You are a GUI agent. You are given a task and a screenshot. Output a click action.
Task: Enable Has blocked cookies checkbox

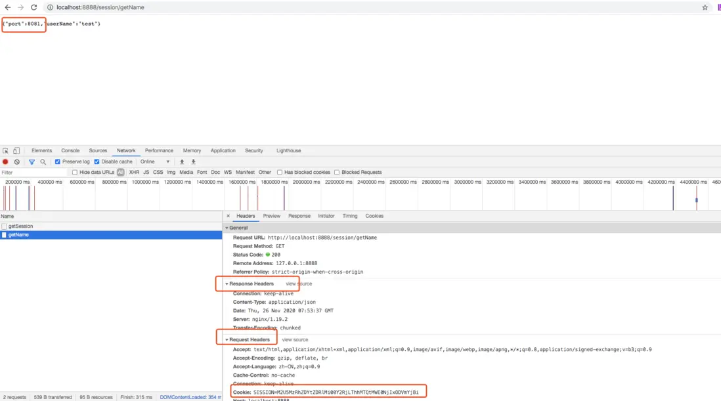[x=280, y=172]
